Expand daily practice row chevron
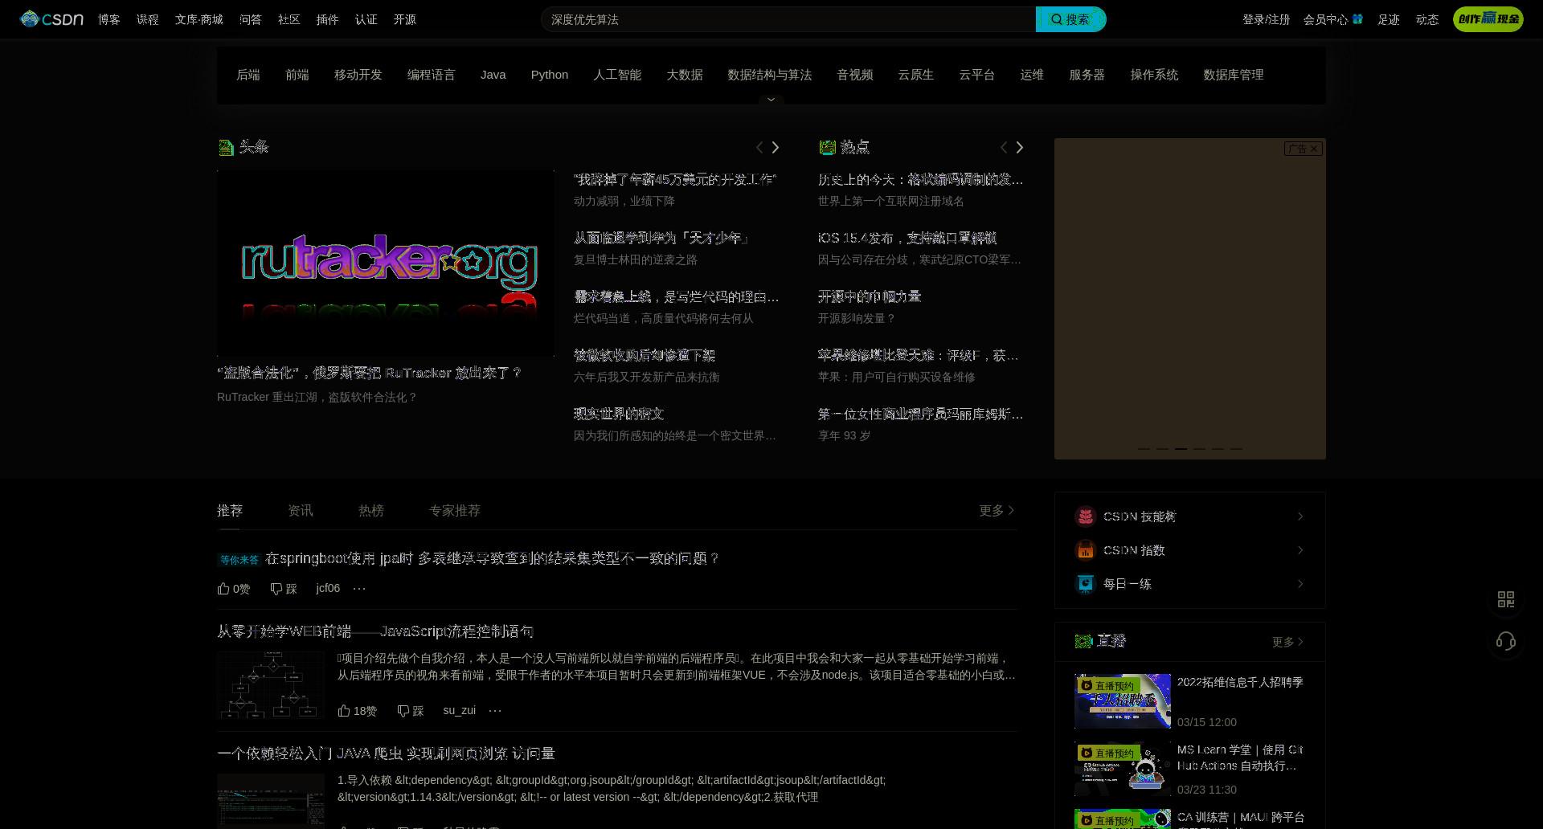The image size is (1543, 829). [1300, 584]
